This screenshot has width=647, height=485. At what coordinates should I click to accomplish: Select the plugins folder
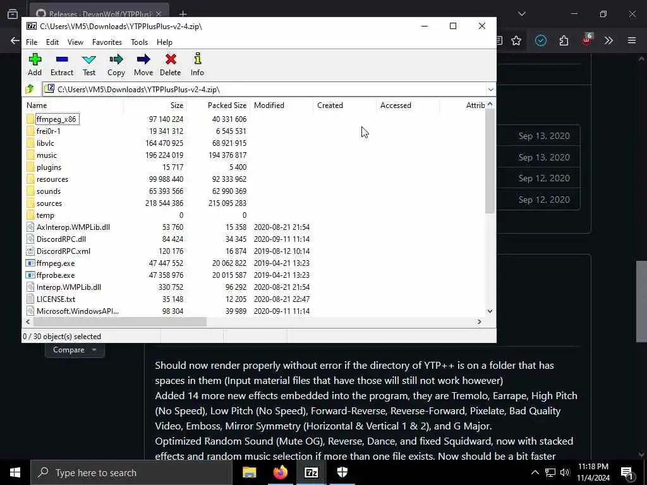pos(49,167)
